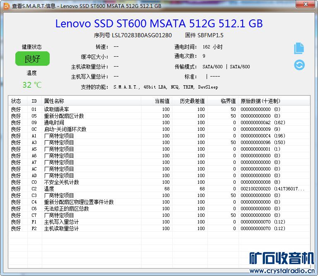318x276 pixels.
Task: Close the S.M.A.R.T. info window
Action: pyautogui.click(x=306, y=4)
